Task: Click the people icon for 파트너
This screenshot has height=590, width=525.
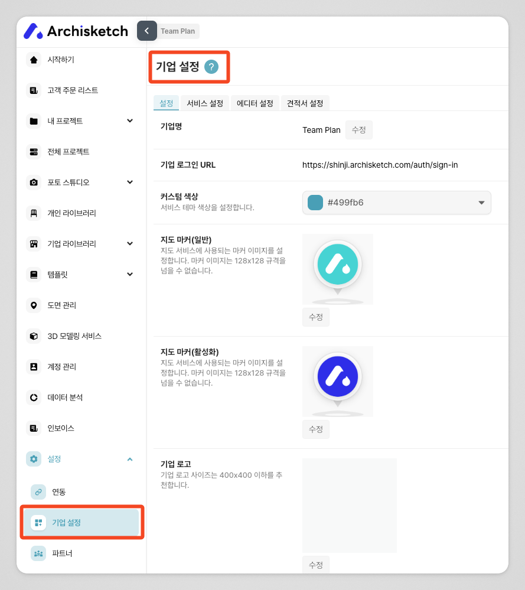Action: pyautogui.click(x=38, y=553)
